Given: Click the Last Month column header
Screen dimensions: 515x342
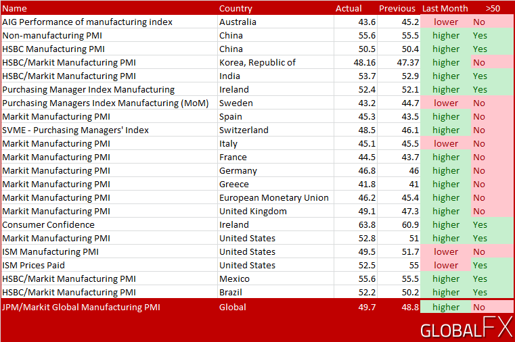Looking at the screenshot, I should pos(445,9).
